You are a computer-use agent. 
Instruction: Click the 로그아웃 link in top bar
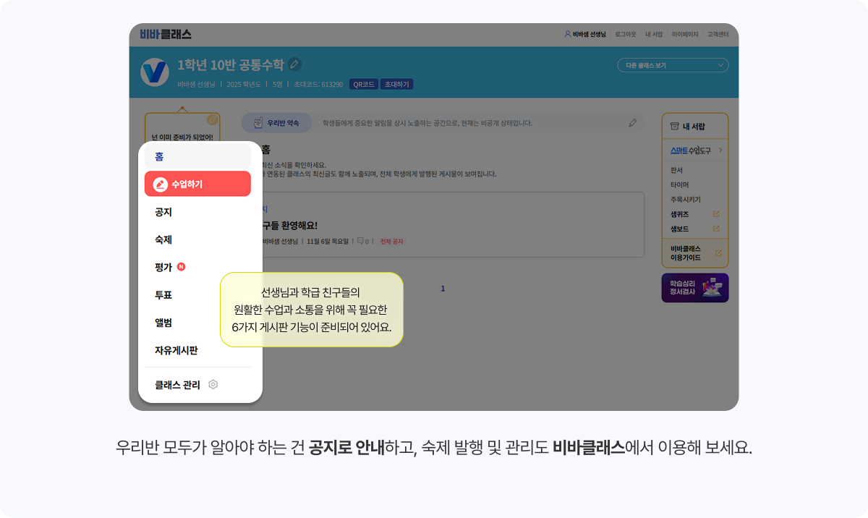pos(625,34)
